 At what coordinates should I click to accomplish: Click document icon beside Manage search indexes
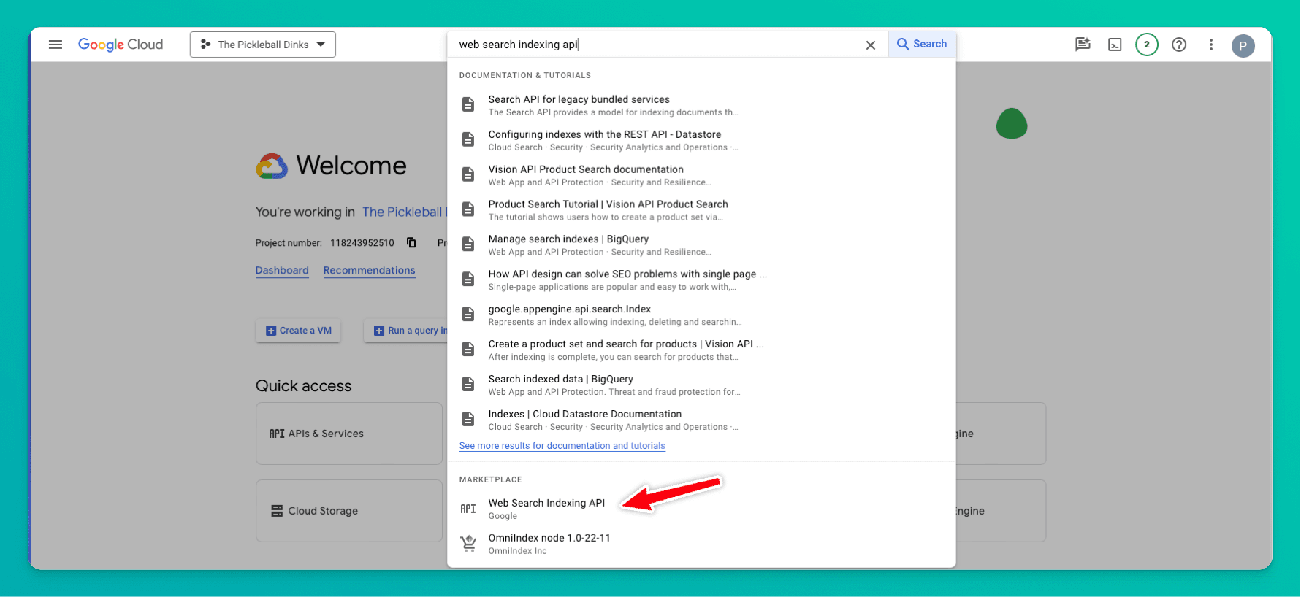(x=468, y=244)
